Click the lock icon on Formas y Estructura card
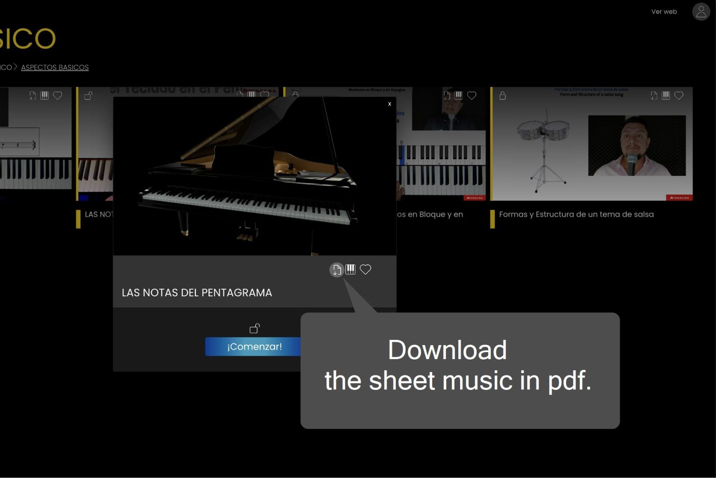716x478 pixels. pos(503,96)
